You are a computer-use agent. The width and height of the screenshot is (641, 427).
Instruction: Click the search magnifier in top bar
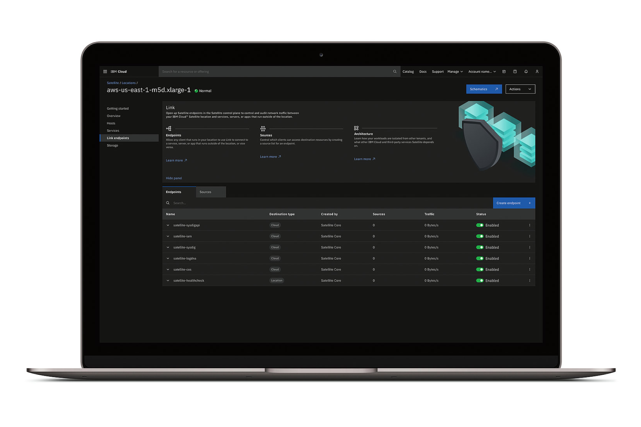(x=395, y=71)
